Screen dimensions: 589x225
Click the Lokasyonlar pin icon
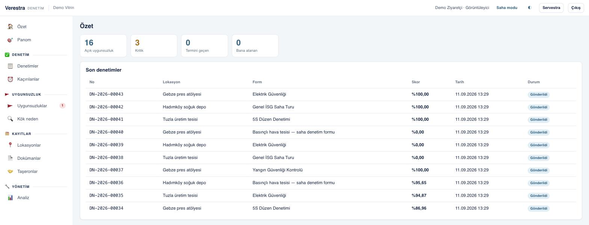[10, 145]
